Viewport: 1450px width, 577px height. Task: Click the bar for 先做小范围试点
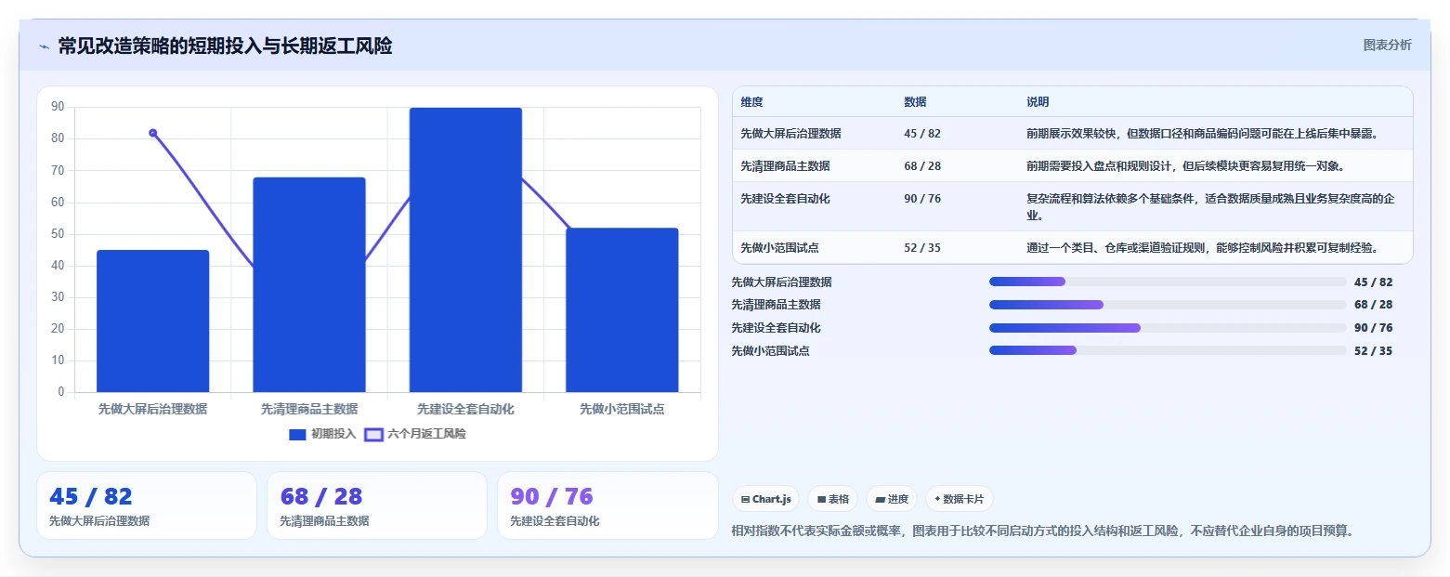pos(622,310)
